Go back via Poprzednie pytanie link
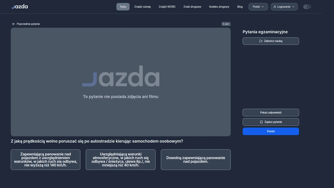The height and width of the screenshot is (188, 334). pos(26,24)
